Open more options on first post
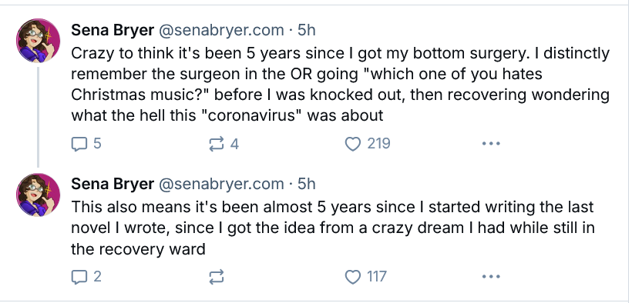This screenshot has height=303, width=632. (491, 144)
